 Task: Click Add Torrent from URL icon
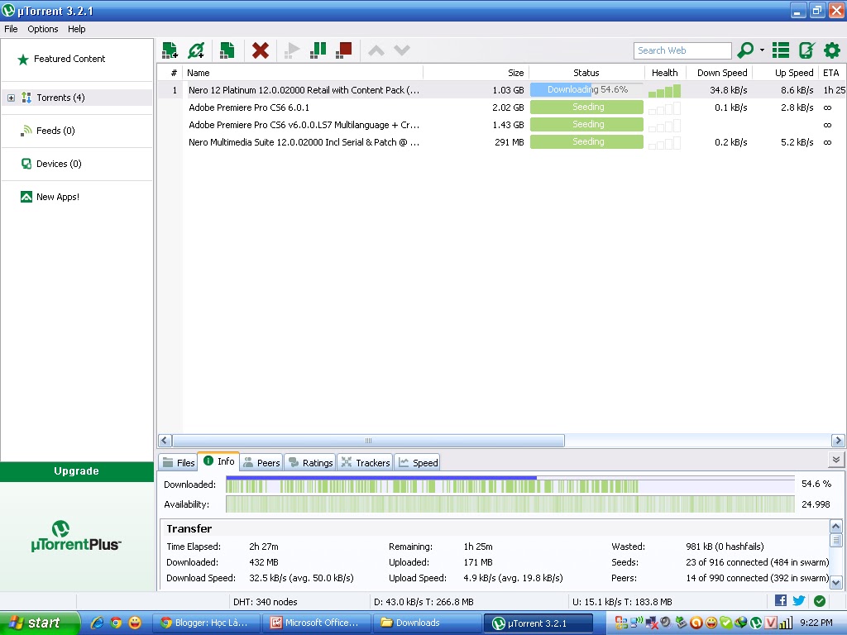coord(196,50)
